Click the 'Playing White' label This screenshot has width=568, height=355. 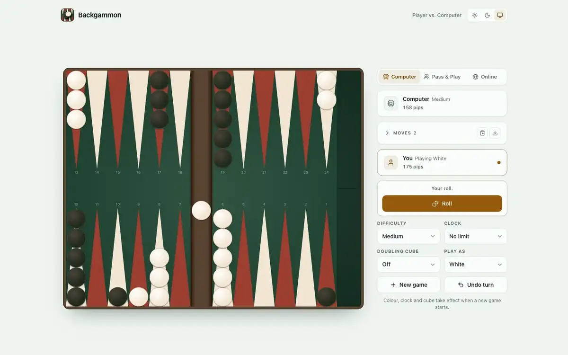pos(431,159)
